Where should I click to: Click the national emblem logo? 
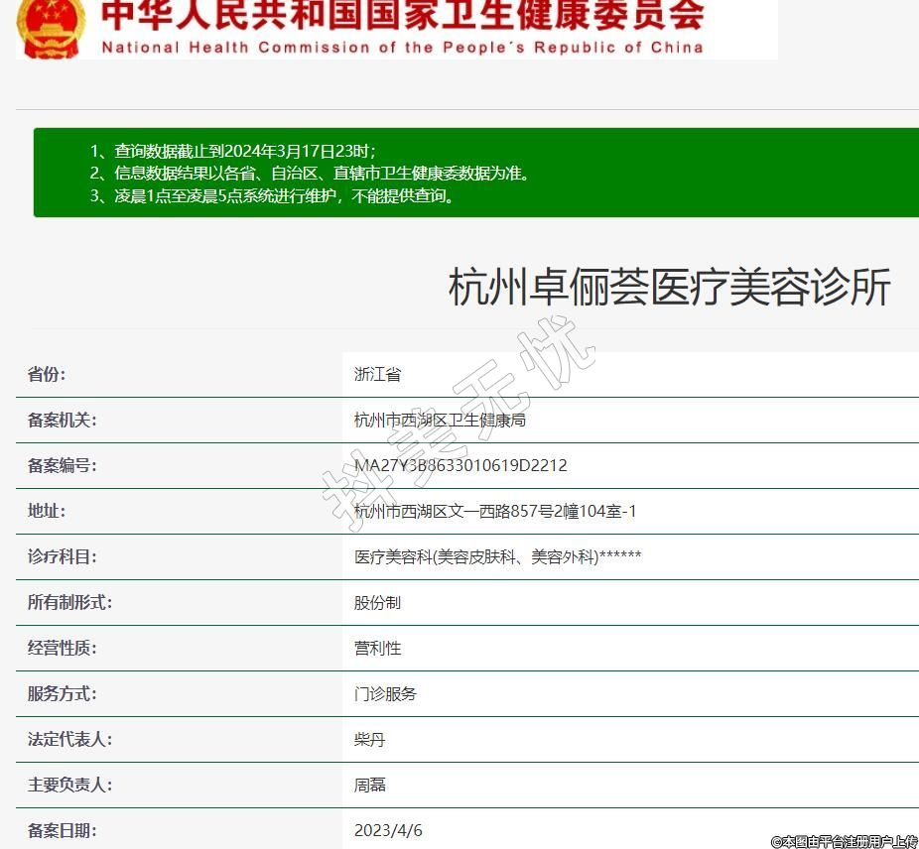pos(52,28)
